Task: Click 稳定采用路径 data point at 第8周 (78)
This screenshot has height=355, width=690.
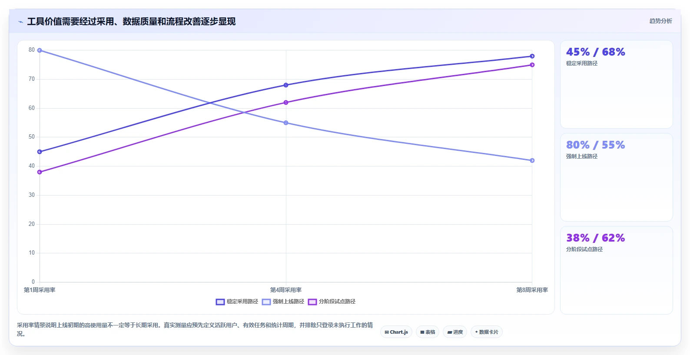Action: click(x=532, y=56)
